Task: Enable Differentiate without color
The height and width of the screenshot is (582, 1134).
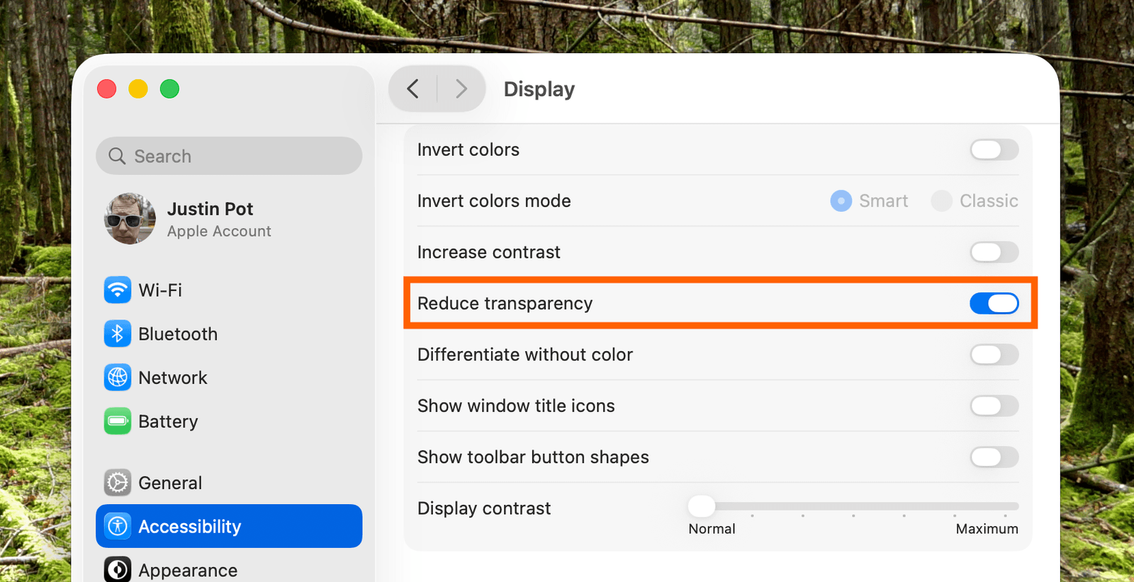Action: click(994, 355)
